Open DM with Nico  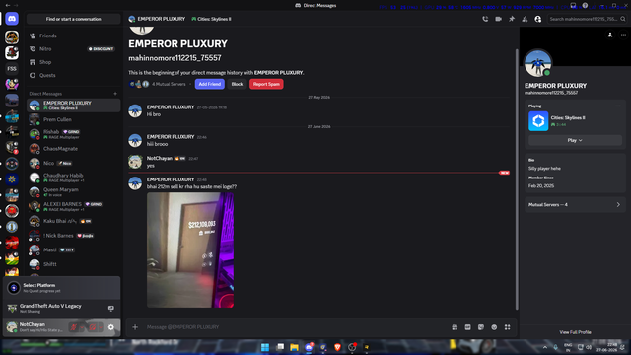click(73, 163)
